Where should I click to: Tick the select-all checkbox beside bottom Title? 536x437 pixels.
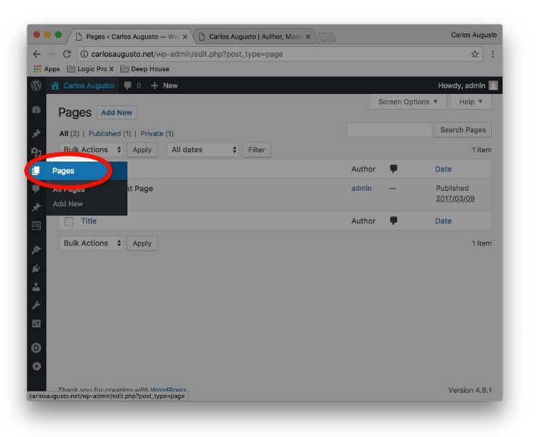[69, 221]
